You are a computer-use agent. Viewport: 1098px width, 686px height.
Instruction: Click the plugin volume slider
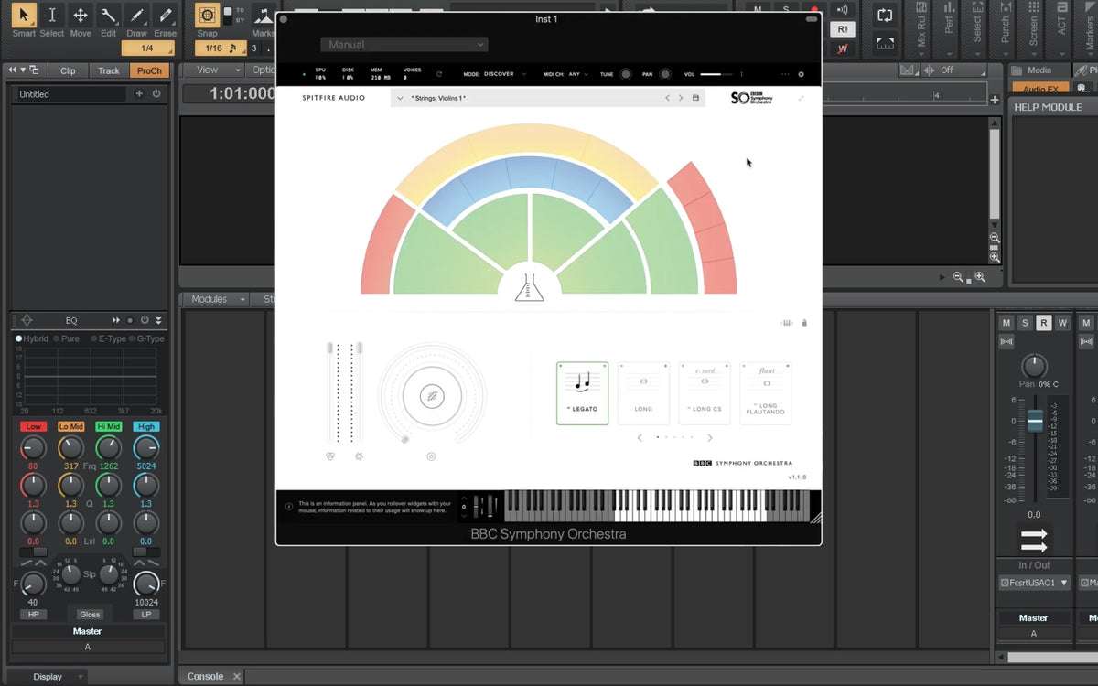[716, 74]
